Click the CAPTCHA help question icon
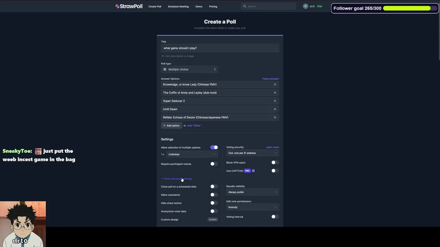This screenshot has width=440, height=247. pyautogui.click(x=253, y=171)
